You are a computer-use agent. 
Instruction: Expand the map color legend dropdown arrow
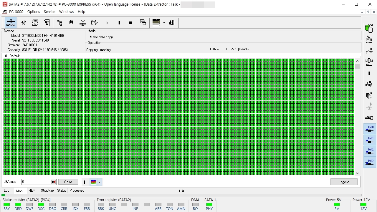pos(100,182)
